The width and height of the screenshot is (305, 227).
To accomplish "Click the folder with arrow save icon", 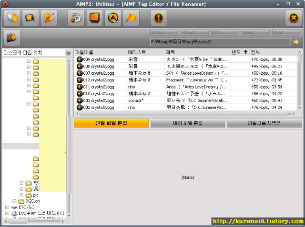I will point(12,38).
